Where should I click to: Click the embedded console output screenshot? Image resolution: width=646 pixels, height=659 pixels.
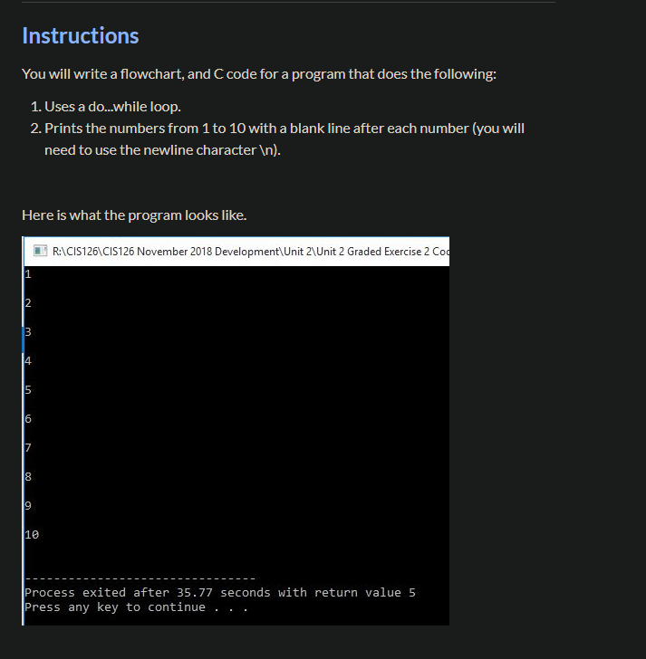point(236,431)
